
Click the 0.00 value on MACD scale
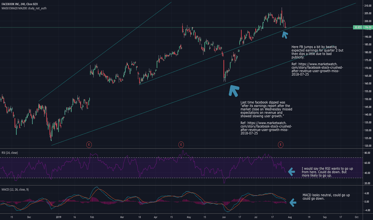pyautogui.click(x=367, y=202)
